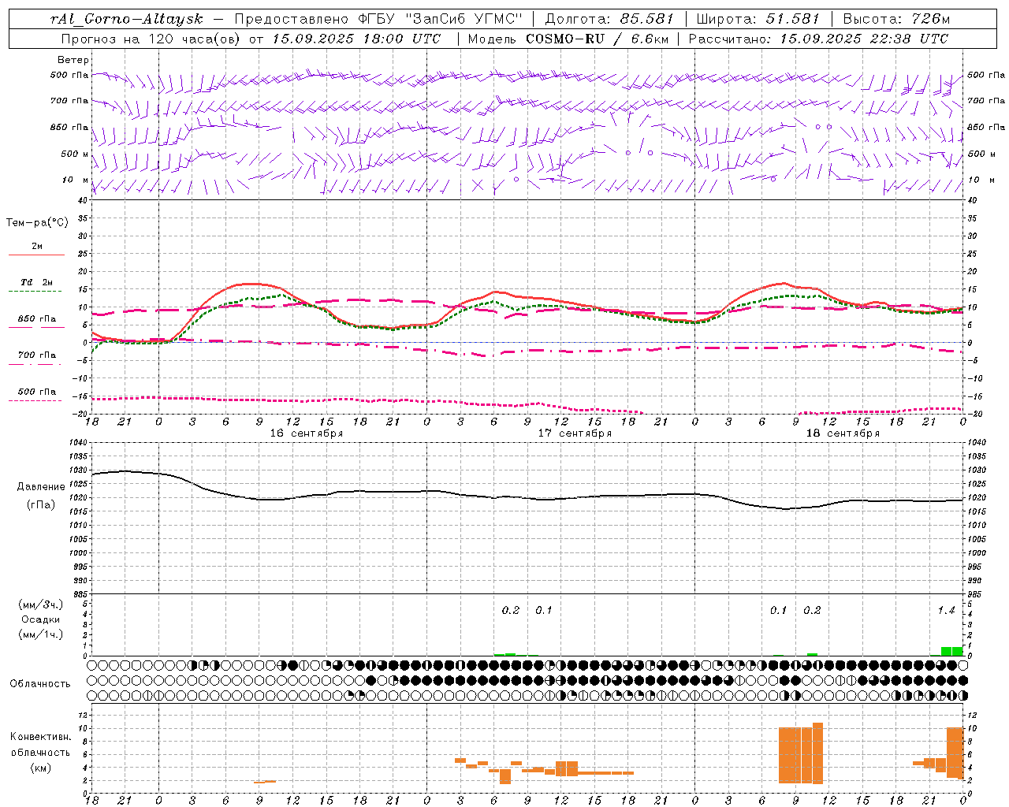The height and width of the screenshot is (807, 1009).
Task: Click the 700 гПа temperature legend entry
Action: click(36, 357)
